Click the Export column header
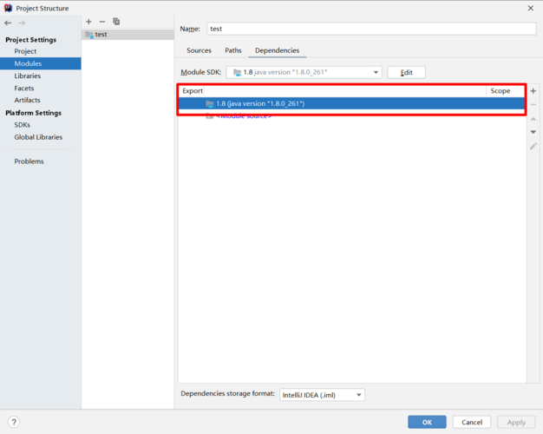The width and height of the screenshot is (543, 434). click(x=193, y=91)
